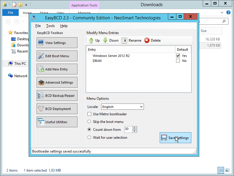Viewport: 234px width, 176px height.
Task: Click New folder icon in quick access toolbar
Action: point(20,5)
